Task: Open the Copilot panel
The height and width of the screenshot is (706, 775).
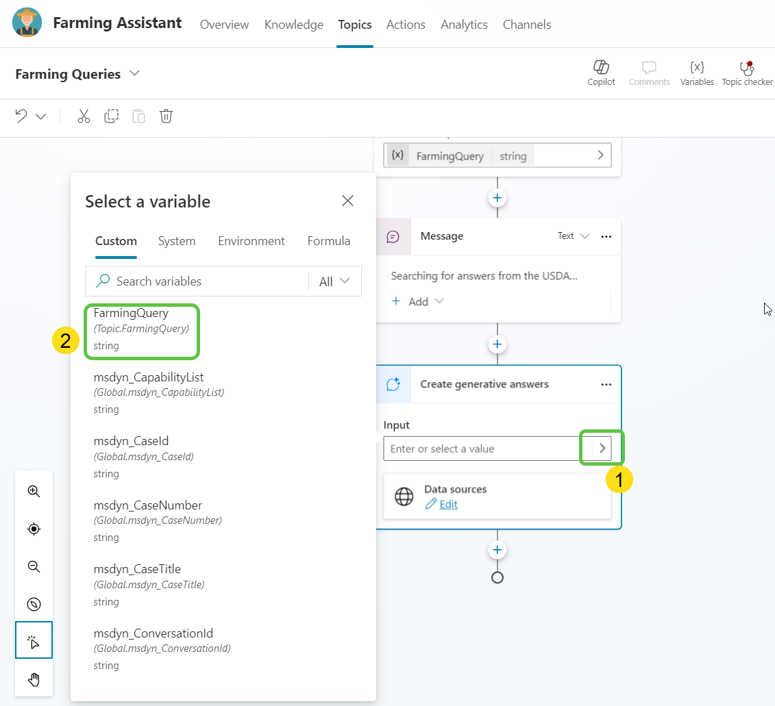Action: pos(601,72)
